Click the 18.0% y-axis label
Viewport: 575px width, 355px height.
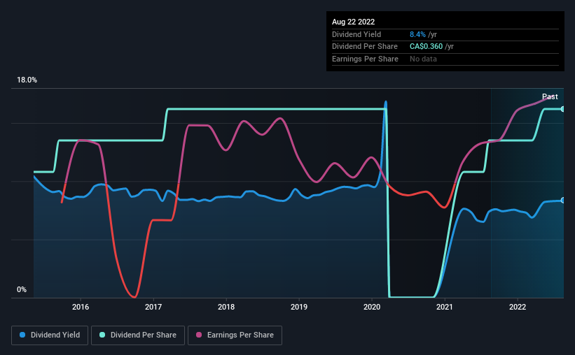point(27,80)
